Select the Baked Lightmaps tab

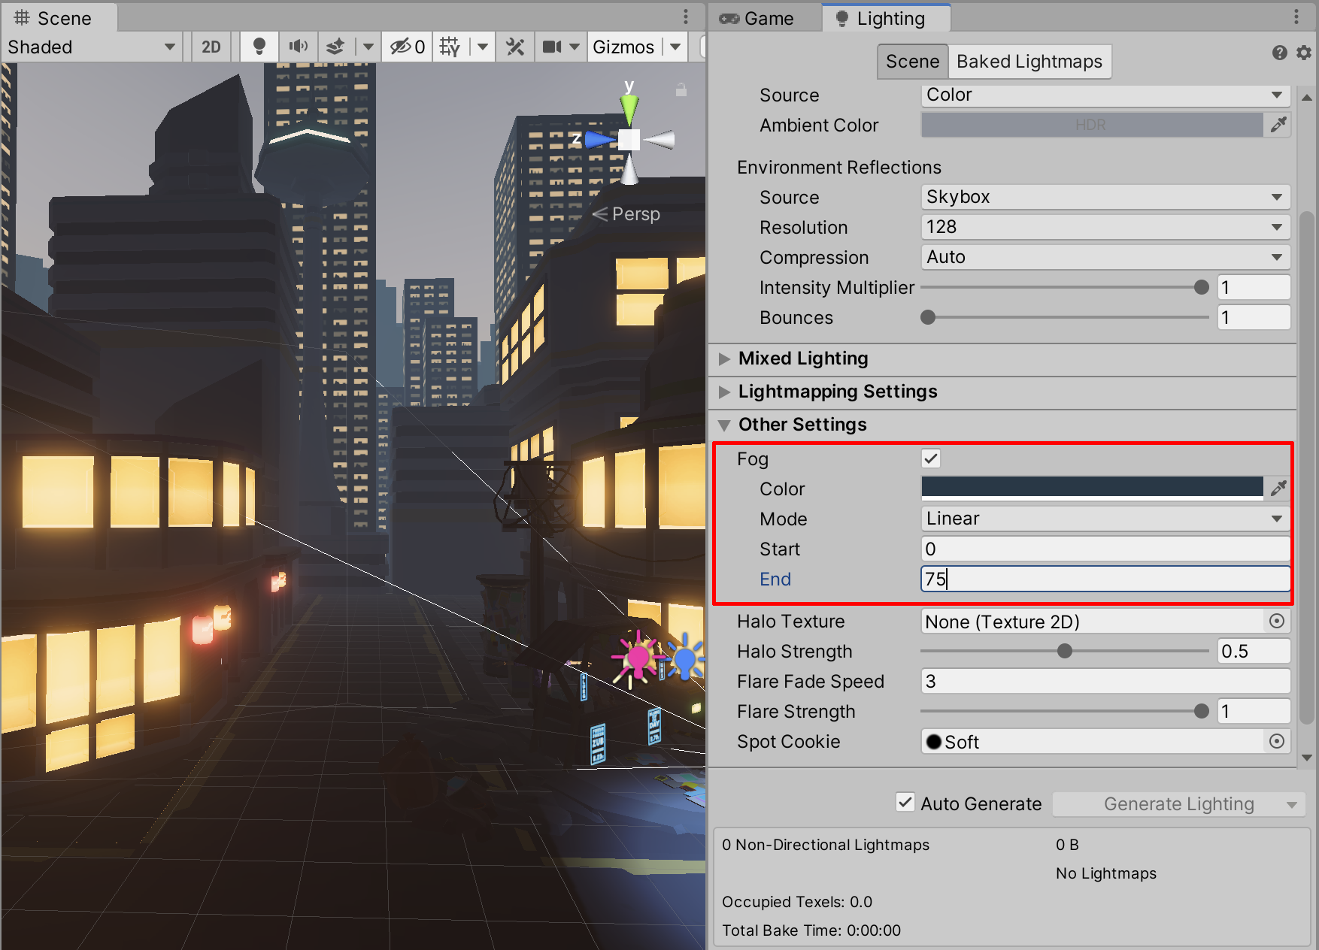pos(1029,62)
